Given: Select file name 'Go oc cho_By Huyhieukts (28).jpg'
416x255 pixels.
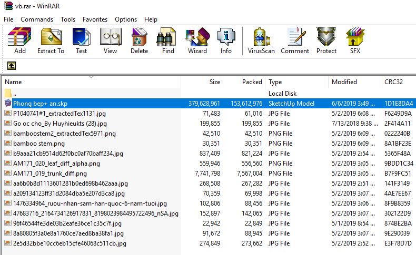Looking at the screenshot, I should click(60, 124).
